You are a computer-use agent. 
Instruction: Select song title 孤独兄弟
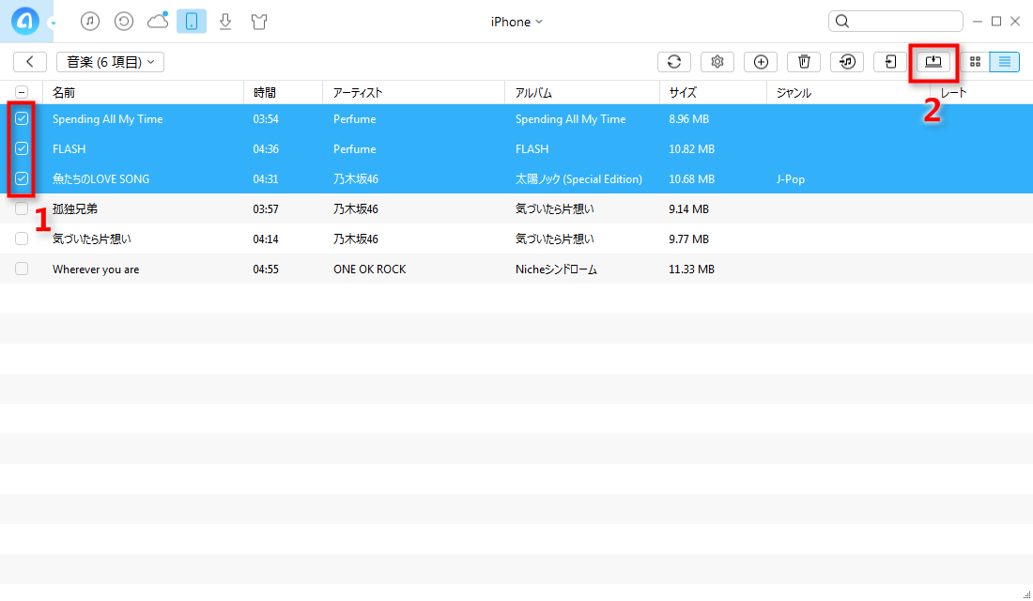click(x=75, y=208)
